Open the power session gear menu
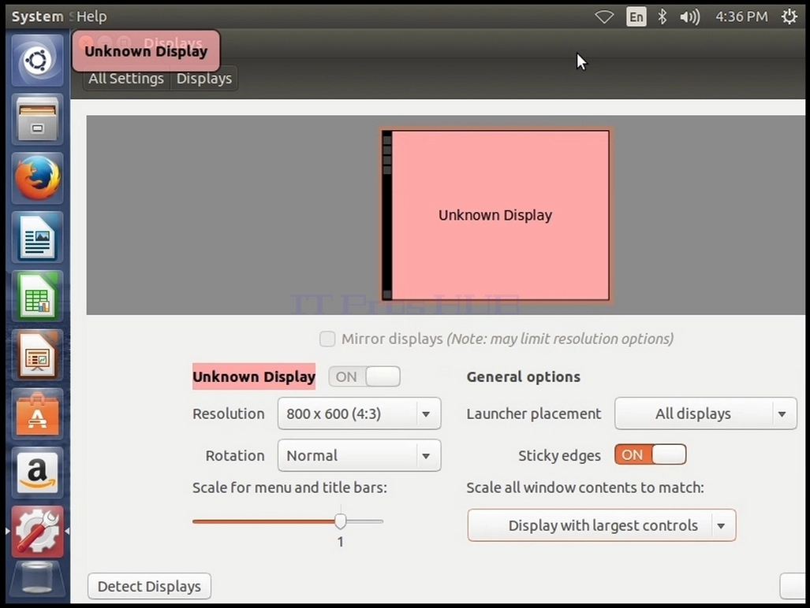This screenshot has width=810, height=608. pyautogui.click(x=789, y=17)
